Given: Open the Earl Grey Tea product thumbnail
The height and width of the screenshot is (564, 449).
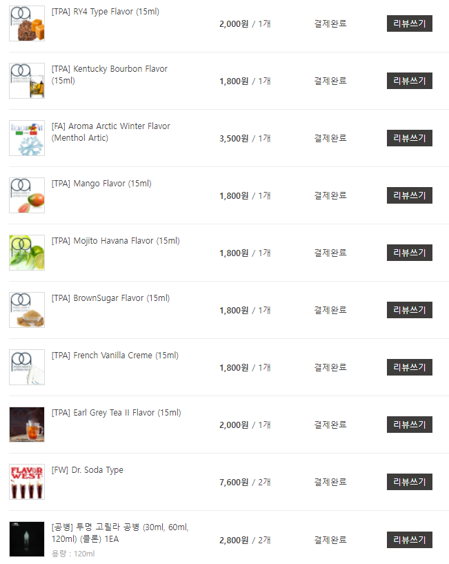Looking at the screenshot, I should 27,425.
